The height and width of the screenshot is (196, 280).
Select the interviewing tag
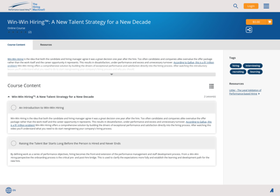(x=252, y=66)
